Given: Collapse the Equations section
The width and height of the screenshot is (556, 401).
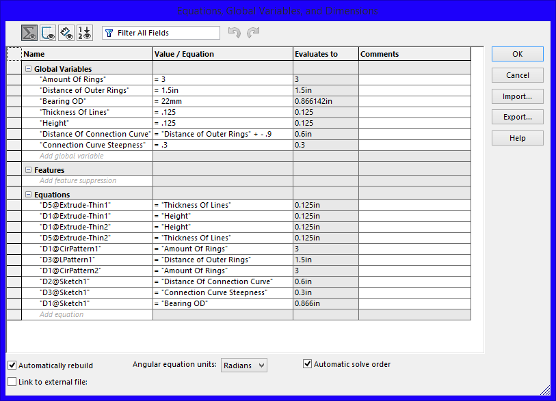Looking at the screenshot, I should click(x=28, y=195).
